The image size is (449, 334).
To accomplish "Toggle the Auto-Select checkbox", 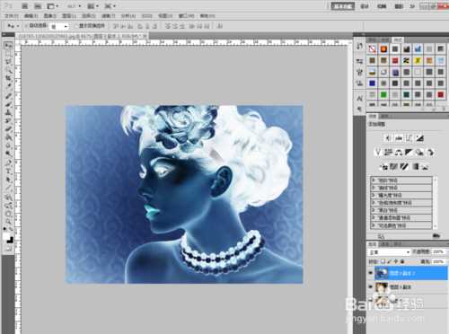I will click(26, 26).
